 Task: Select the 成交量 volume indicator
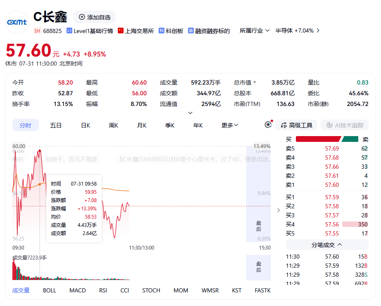coord(21,290)
